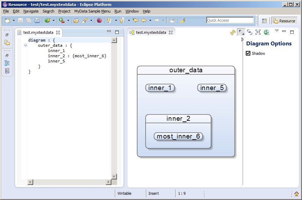The width and height of the screenshot is (302, 200).
Task: Click the Quick Access search field
Action: click(x=230, y=20)
